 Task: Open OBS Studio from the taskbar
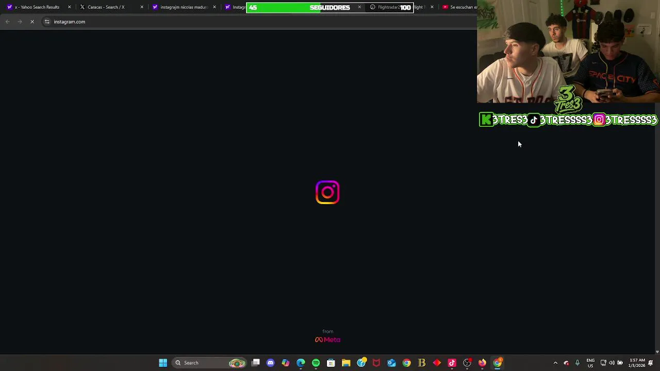tap(467, 363)
